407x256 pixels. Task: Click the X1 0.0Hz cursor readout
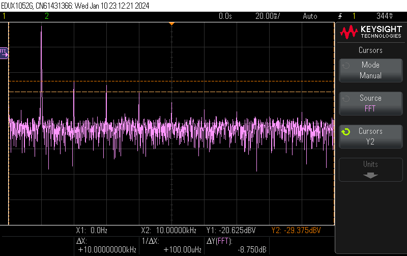pyautogui.click(x=92, y=230)
